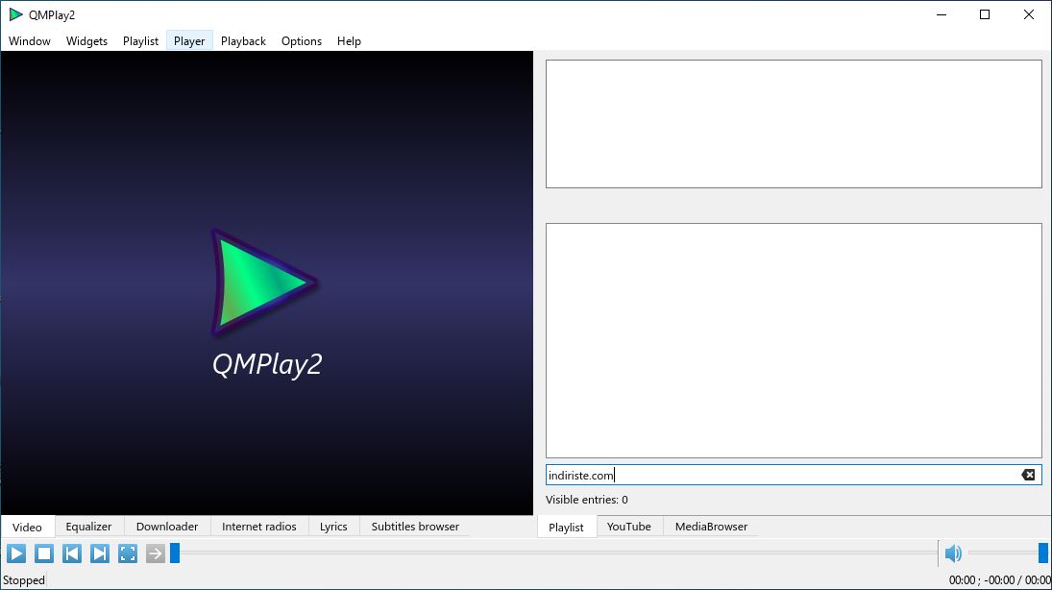Open the Window menu
The width and height of the screenshot is (1052, 590).
pyautogui.click(x=30, y=41)
